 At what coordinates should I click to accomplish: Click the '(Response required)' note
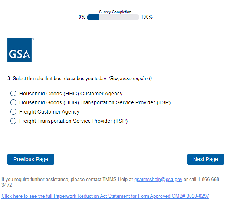[130, 79]
